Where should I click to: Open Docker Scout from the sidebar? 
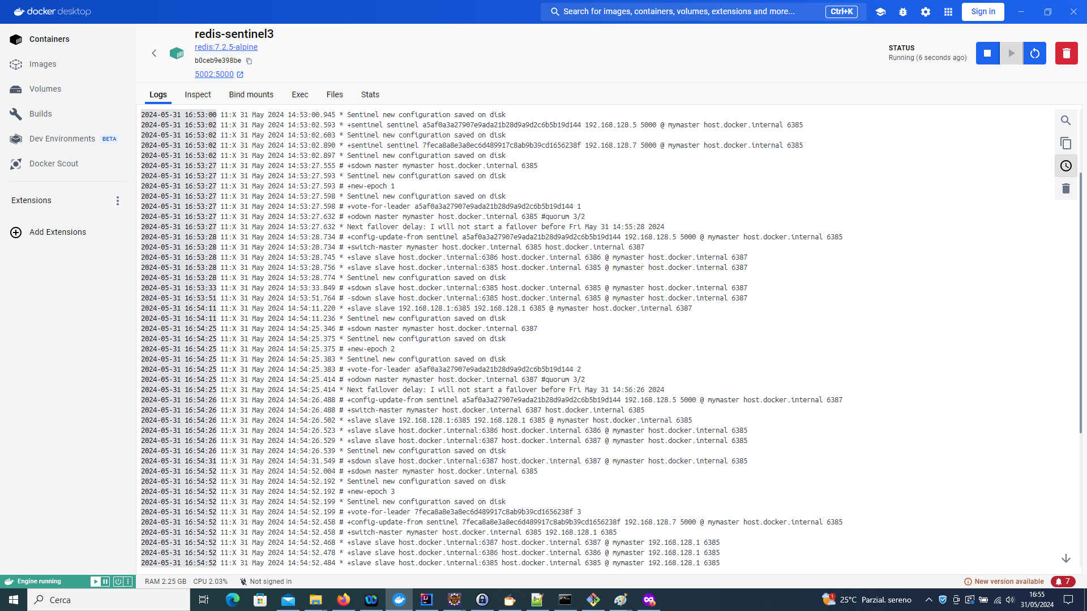click(54, 163)
